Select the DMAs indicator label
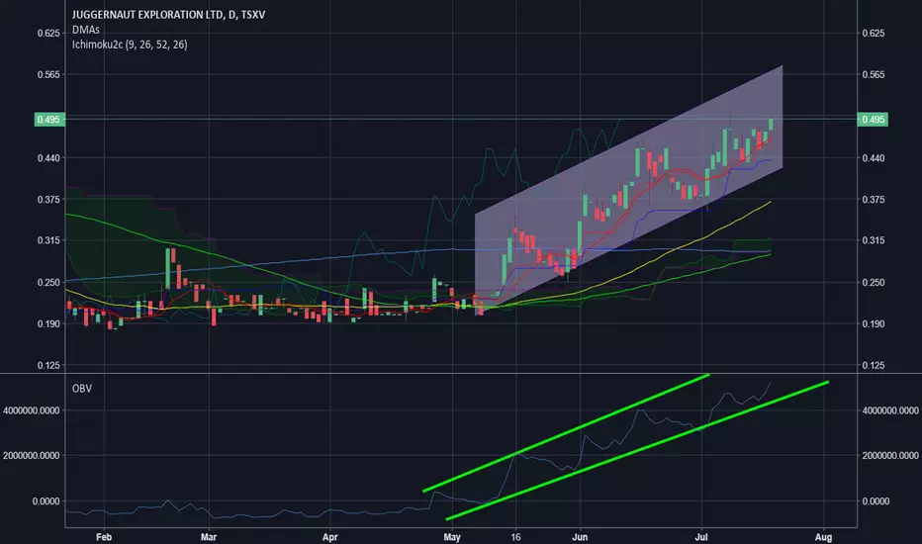This screenshot has height=544, width=922. click(86, 30)
